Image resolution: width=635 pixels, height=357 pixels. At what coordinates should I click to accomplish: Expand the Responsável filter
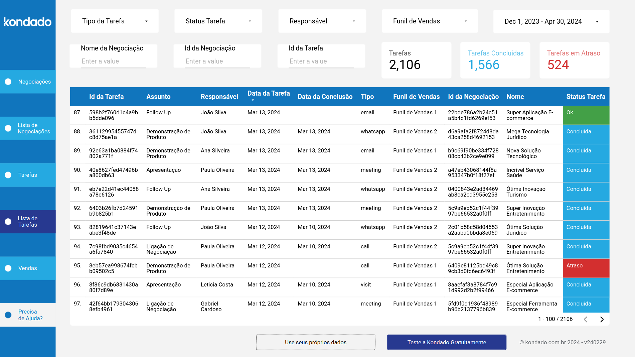point(322,21)
